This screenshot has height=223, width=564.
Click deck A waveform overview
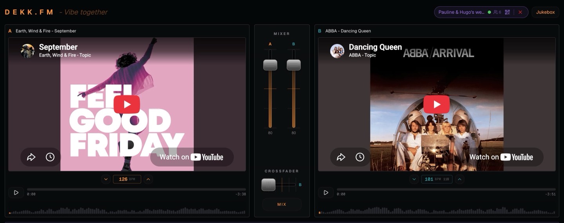tap(128, 210)
